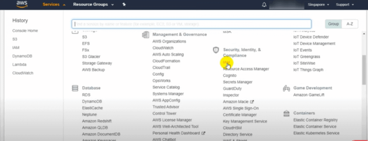Open Control Tower service
Viewport: 368px width, 141px height.
(x=164, y=113)
